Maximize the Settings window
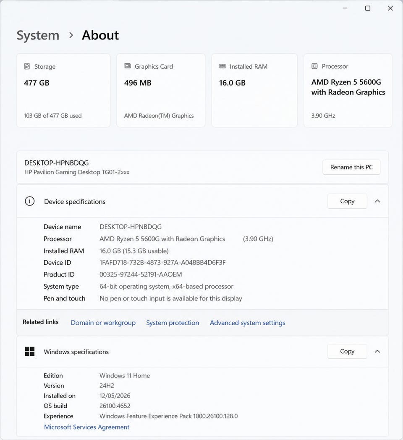 tap(368, 8)
